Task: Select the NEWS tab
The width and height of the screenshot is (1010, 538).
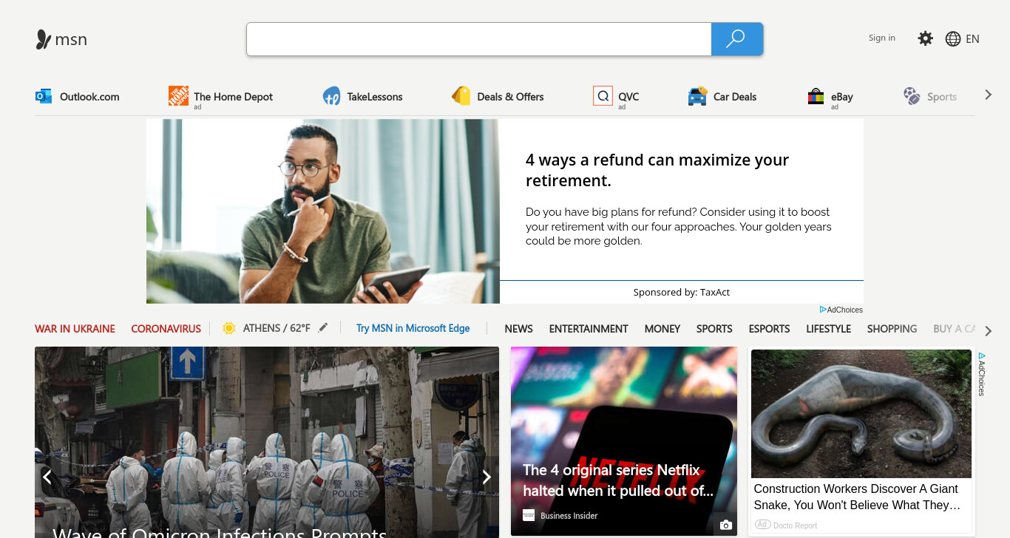Action: point(519,329)
